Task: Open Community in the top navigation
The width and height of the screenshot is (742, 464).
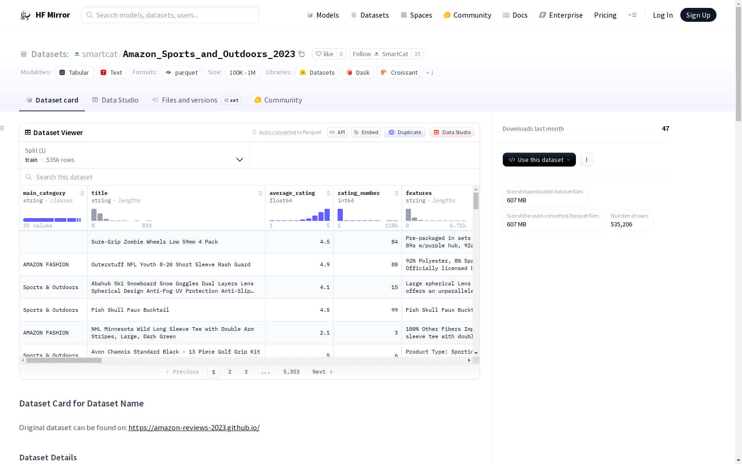Action: coord(467,15)
